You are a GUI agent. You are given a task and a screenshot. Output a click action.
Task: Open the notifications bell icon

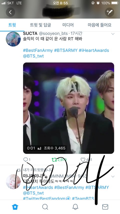click(75, 207)
